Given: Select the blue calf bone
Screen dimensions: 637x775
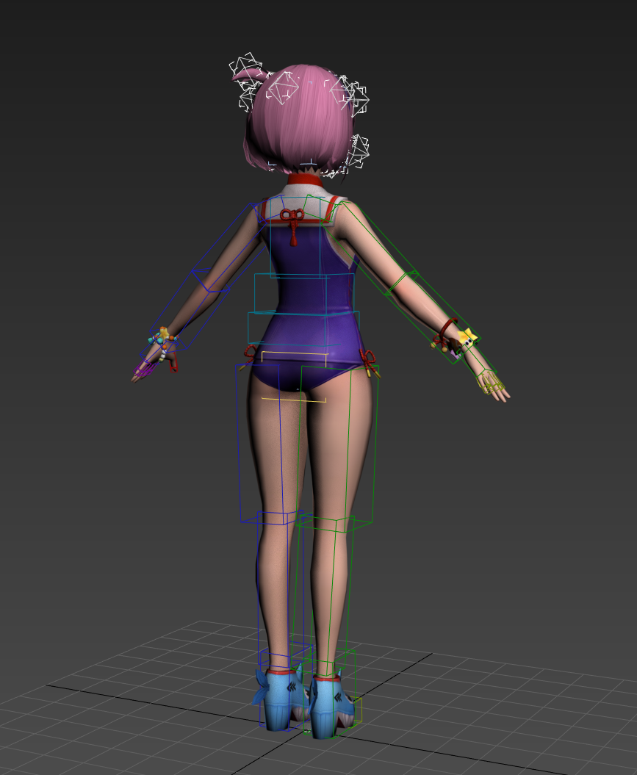Looking at the screenshot, I should click(x=280, y=588).
